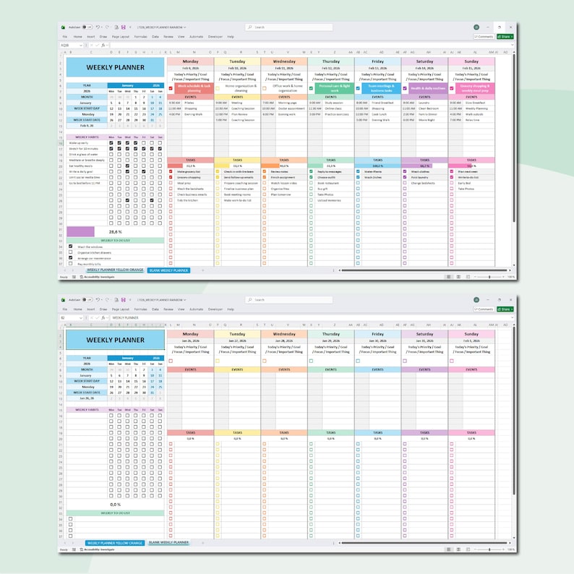Click Normal view icon in top window status bar
This screenshot has width=574, height=574.
click(x=449, y=277)
